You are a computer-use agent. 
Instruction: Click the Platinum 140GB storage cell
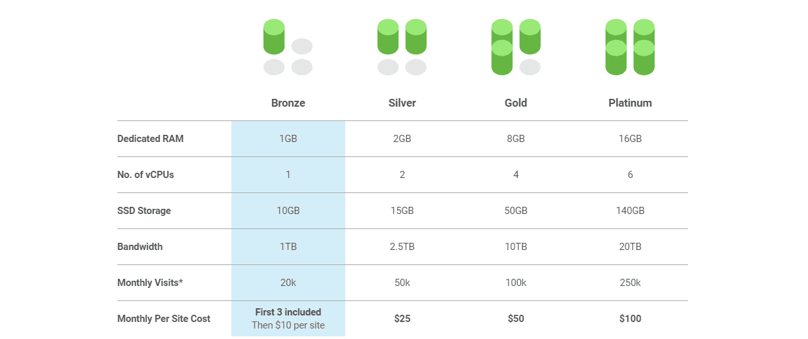pyautogui.click(x=630, y=211)
